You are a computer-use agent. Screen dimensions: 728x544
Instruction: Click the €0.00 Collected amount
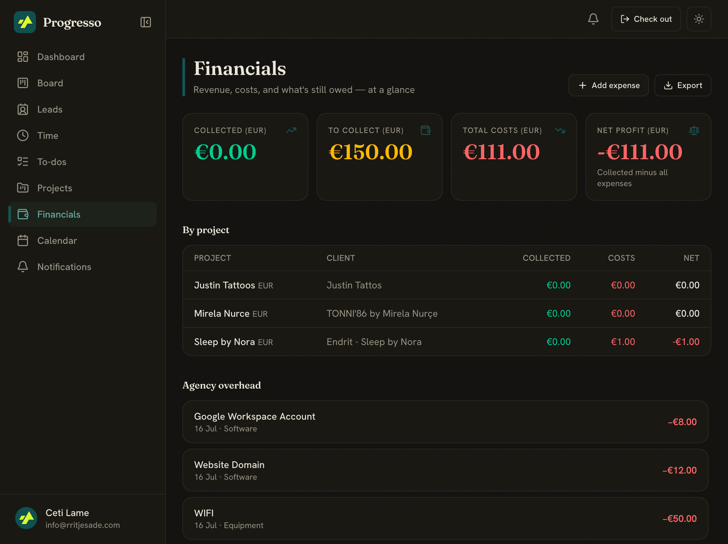[225, 152]
